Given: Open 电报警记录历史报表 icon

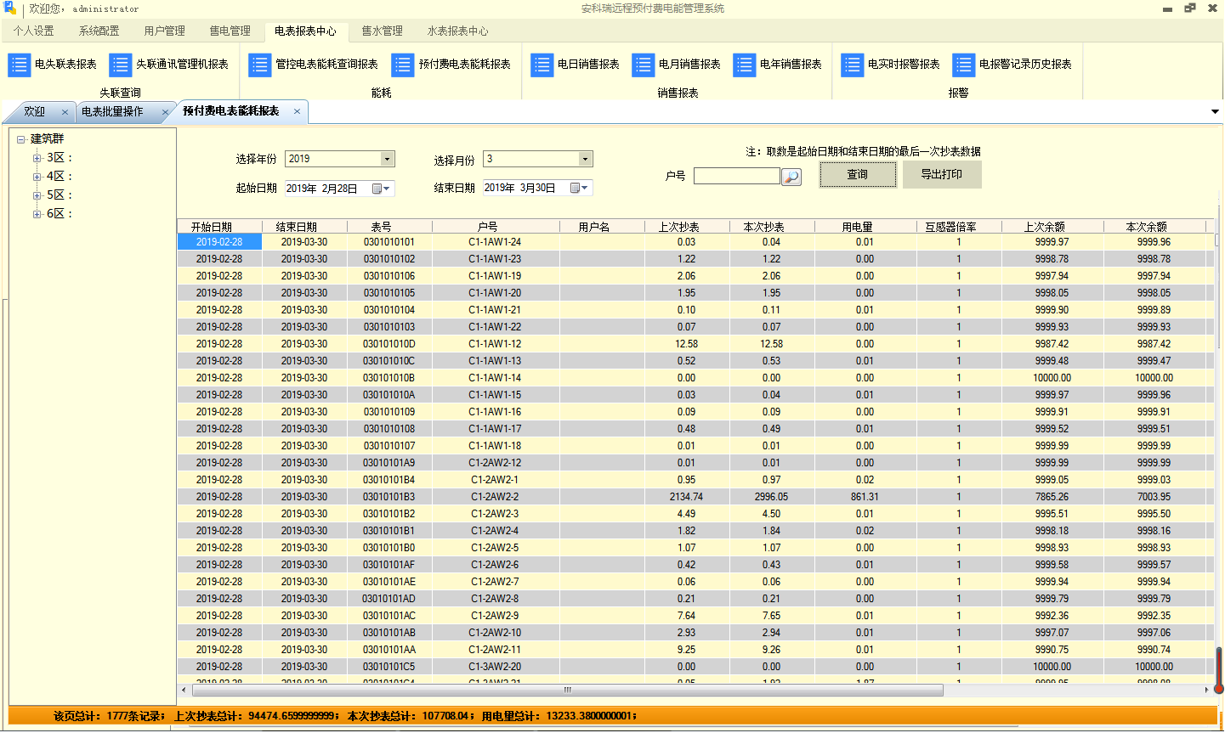Looking at the screenshot, I should [x=964, y=65].
